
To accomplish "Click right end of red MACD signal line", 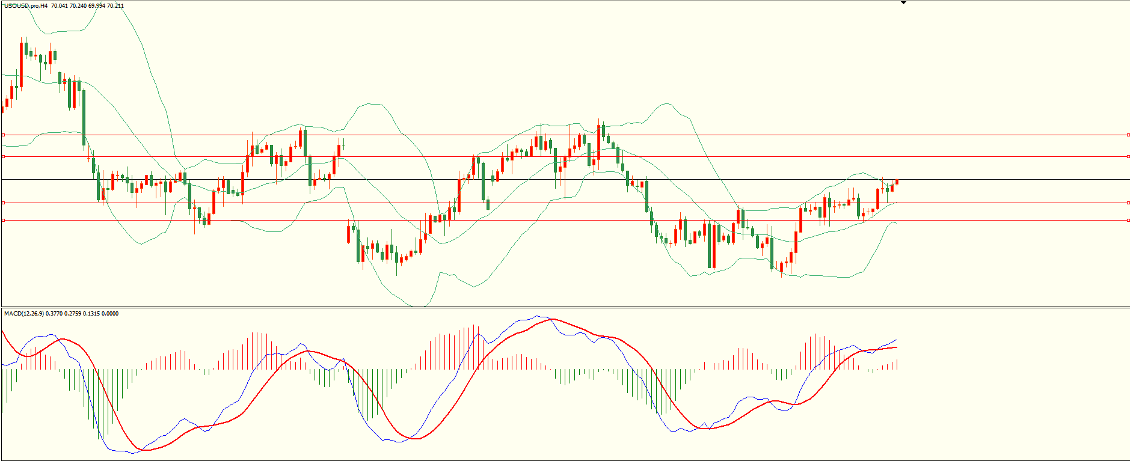I will pos(896,347).
